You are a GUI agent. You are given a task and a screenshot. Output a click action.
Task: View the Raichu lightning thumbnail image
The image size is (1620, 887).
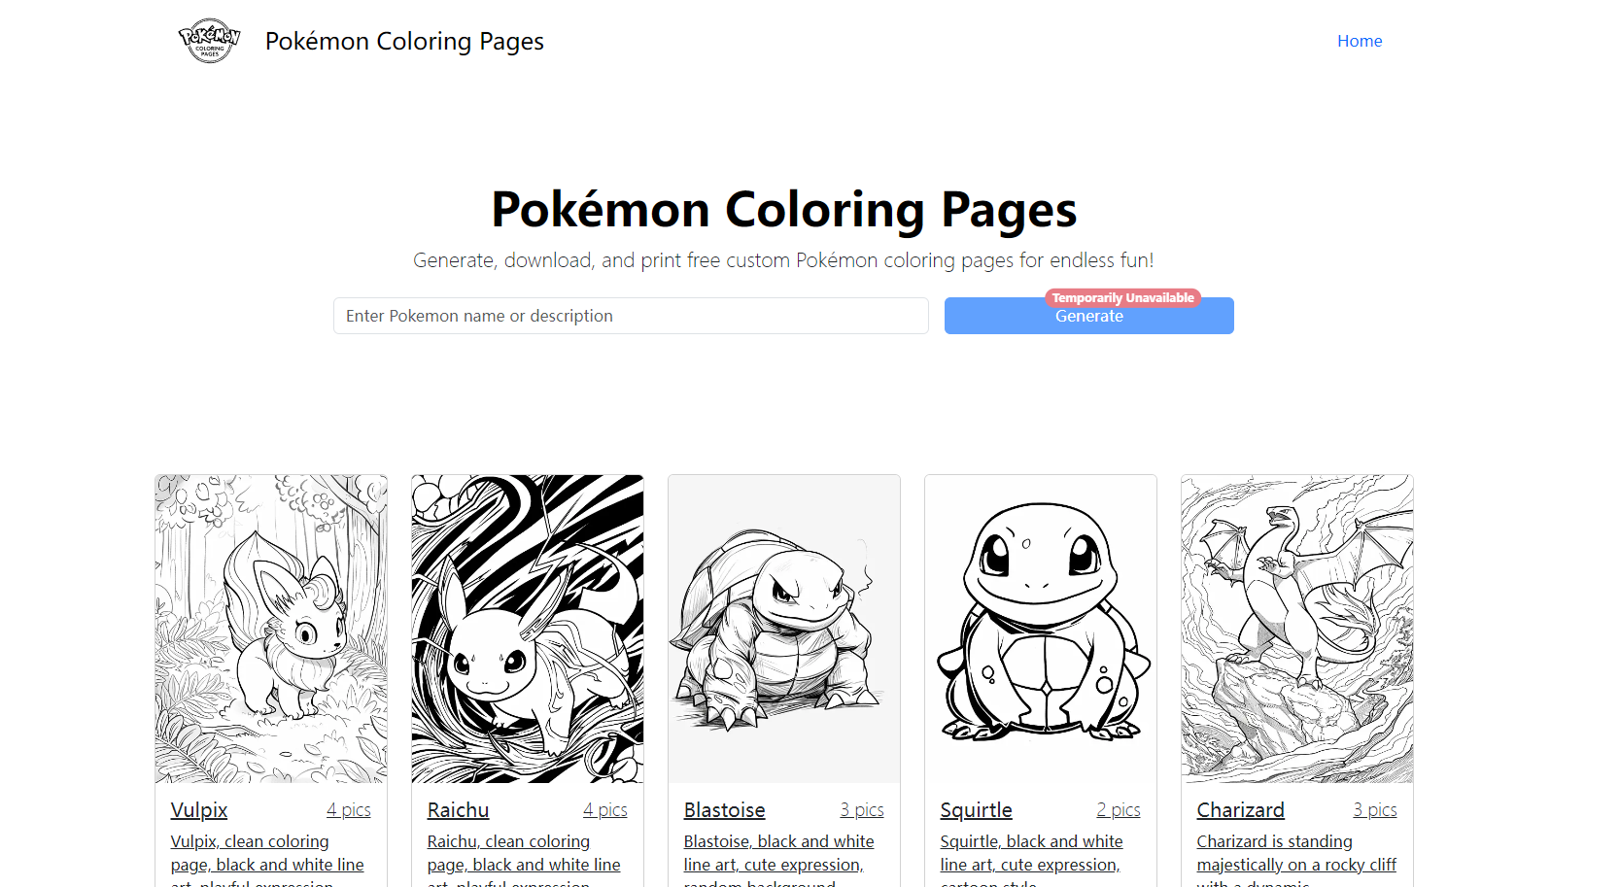tap(527, 628)
